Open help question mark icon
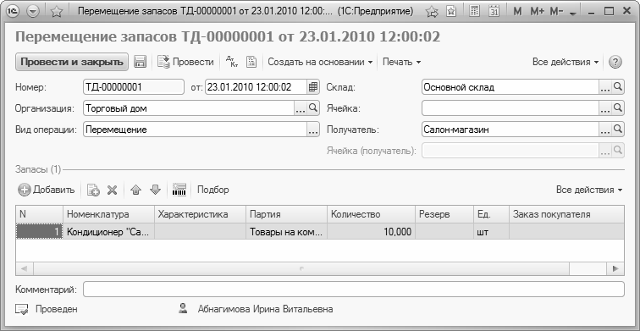The image size is (640, 331). tap(615, 62)
